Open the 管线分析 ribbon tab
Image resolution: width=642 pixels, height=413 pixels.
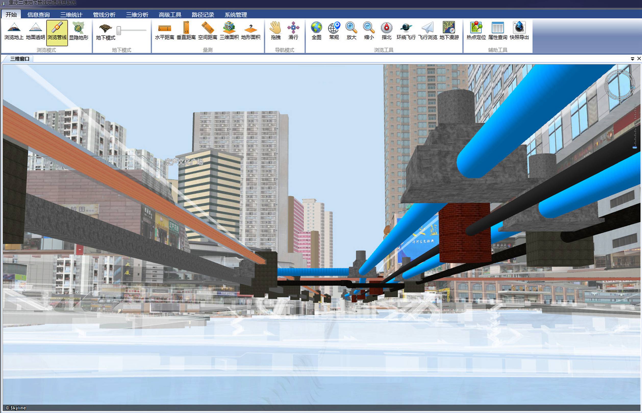(x=104, y=15)
